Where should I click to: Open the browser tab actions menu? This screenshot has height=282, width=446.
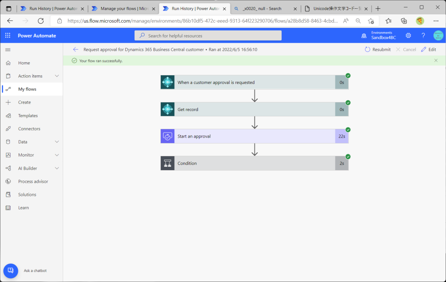tap(9, 9)
